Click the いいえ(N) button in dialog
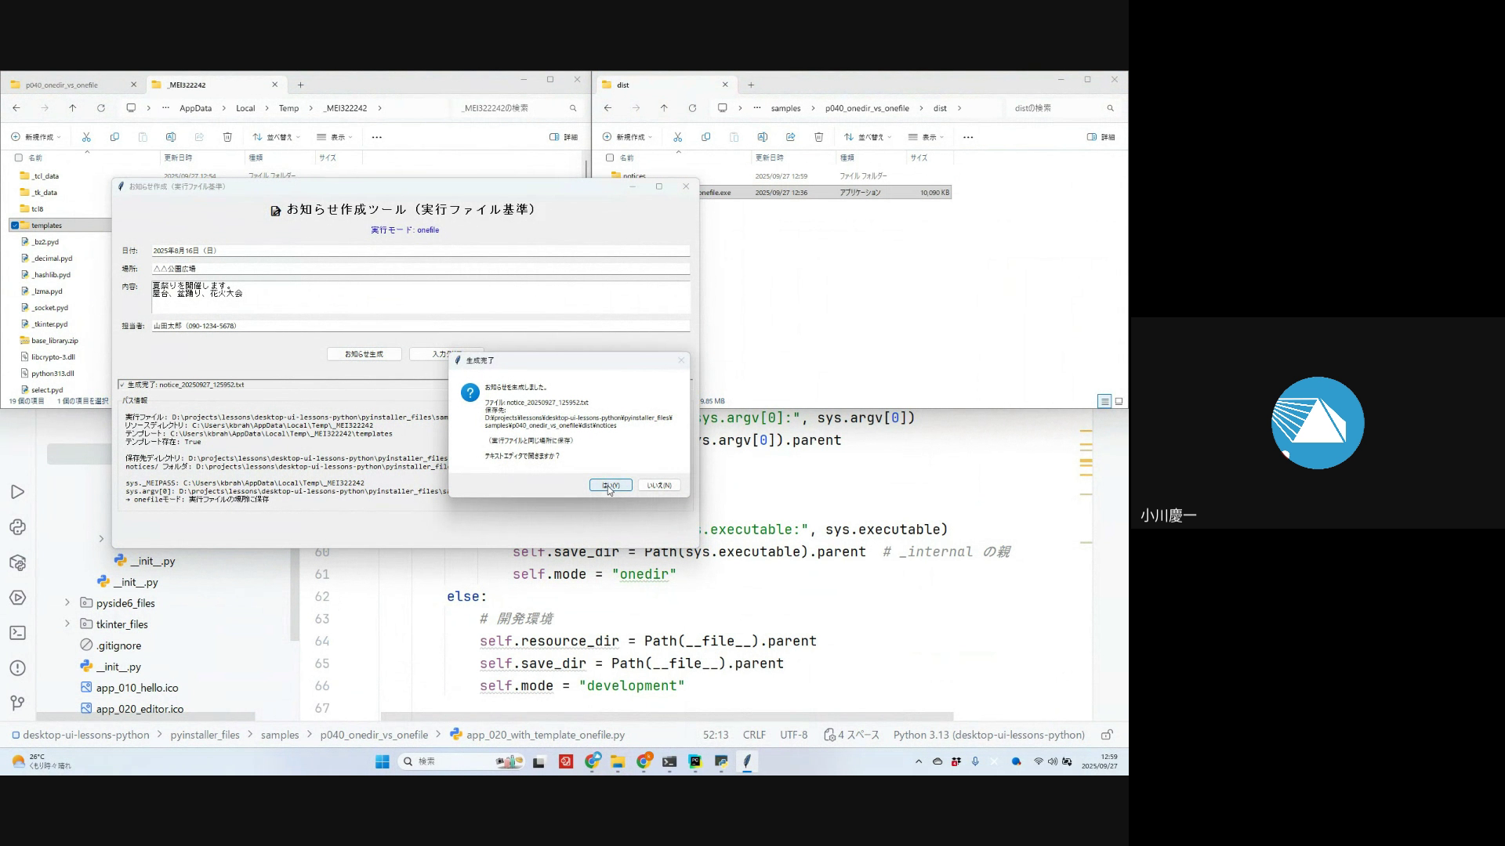This screenshot has height=846, width=1505. click(x=658, y=486)
